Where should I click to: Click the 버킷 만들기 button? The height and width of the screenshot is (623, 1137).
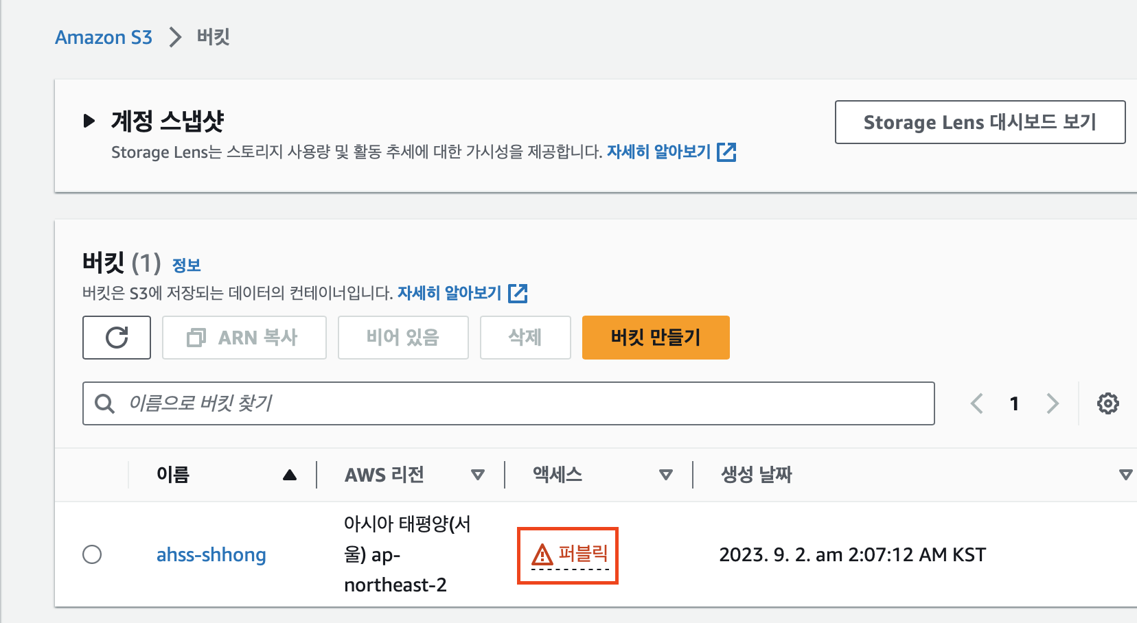[x=656, y=338]
